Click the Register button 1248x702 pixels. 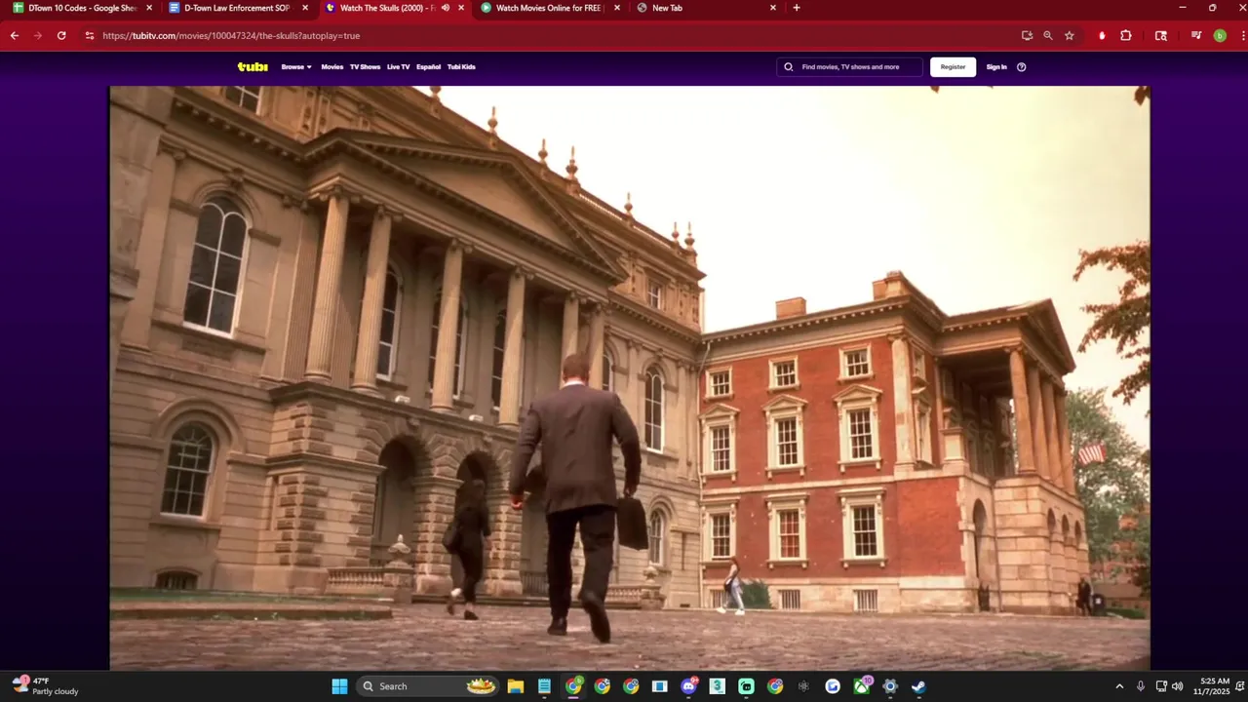coord(953,67)
